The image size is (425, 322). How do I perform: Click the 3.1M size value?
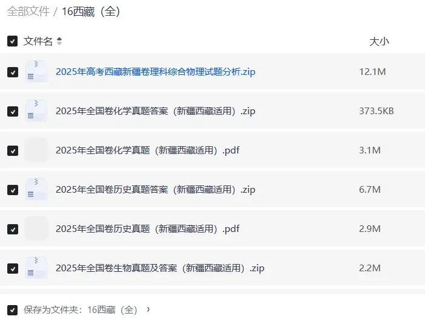(370, 150)
